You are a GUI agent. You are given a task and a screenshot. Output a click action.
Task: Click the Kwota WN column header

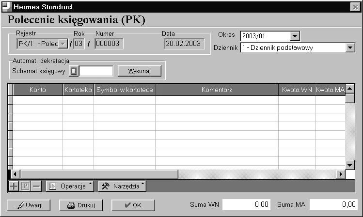tap(297, 90)
